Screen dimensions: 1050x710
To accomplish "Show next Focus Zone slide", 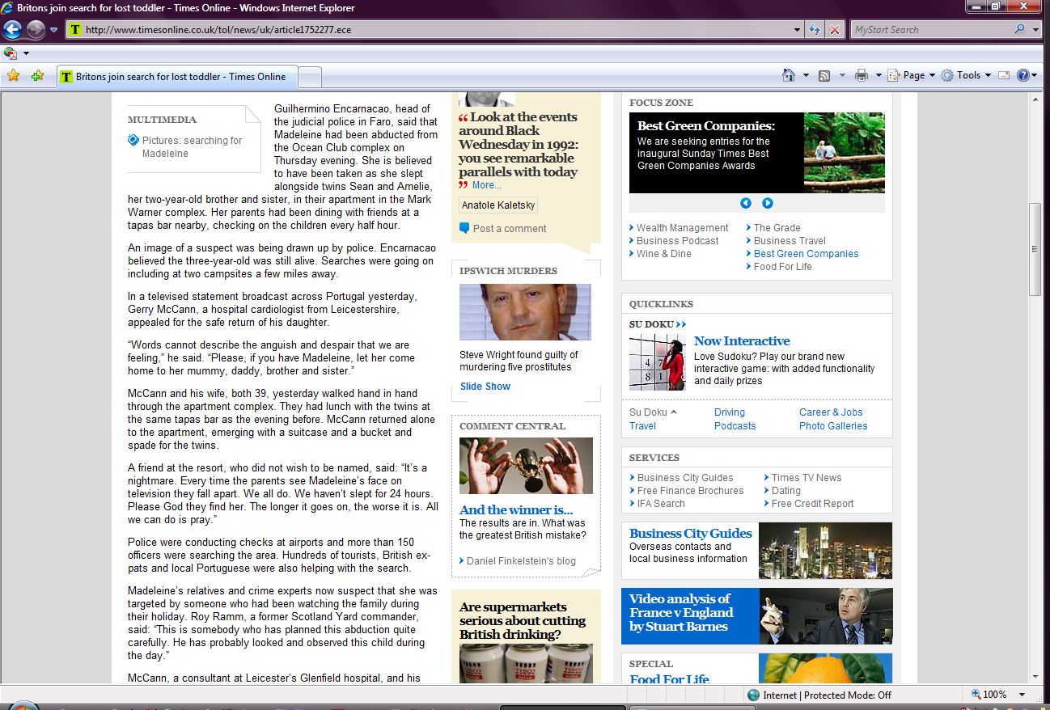I will 768,203.
